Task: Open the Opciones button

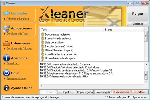Action: tap(138, 24)
